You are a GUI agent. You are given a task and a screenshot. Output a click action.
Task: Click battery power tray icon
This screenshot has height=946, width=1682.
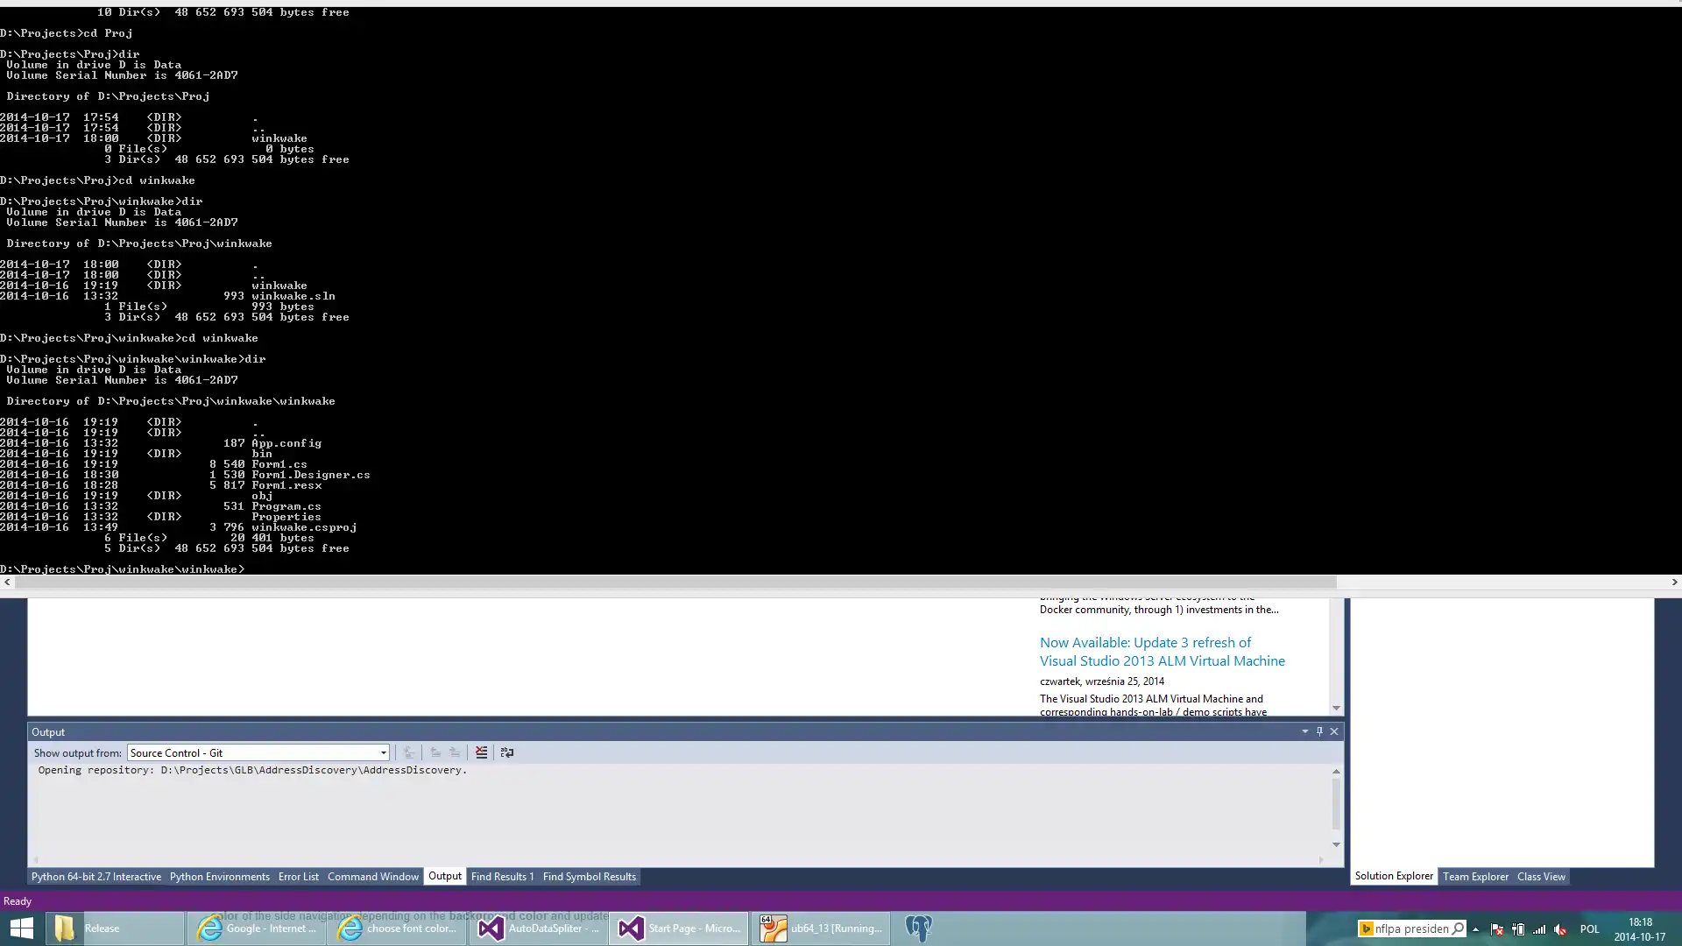pos(1517,929)
